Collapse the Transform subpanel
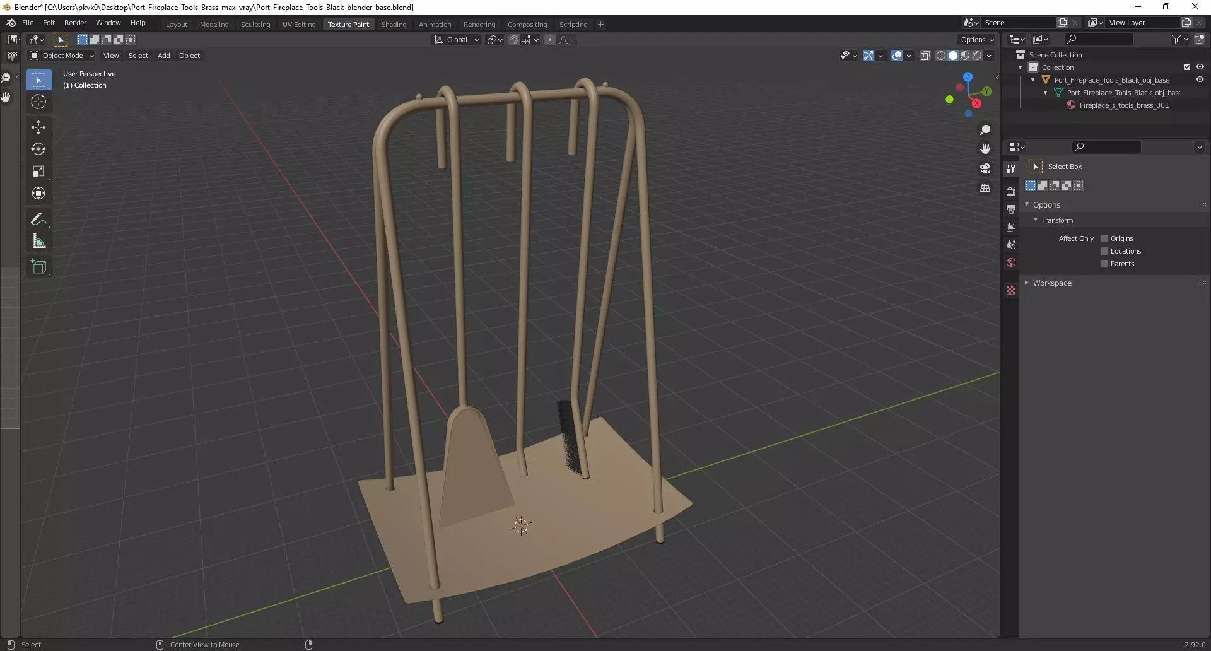This screenshot has height=651, width=1211. (x=1036, y=220)
